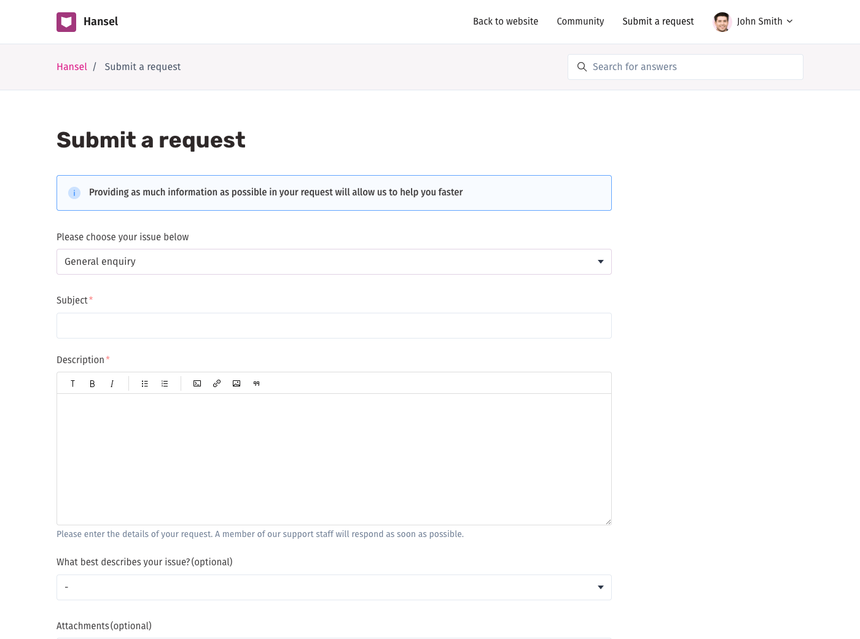The image size is (860, 639).
Task: Go to Community page
Action: (x=580, y=22)
